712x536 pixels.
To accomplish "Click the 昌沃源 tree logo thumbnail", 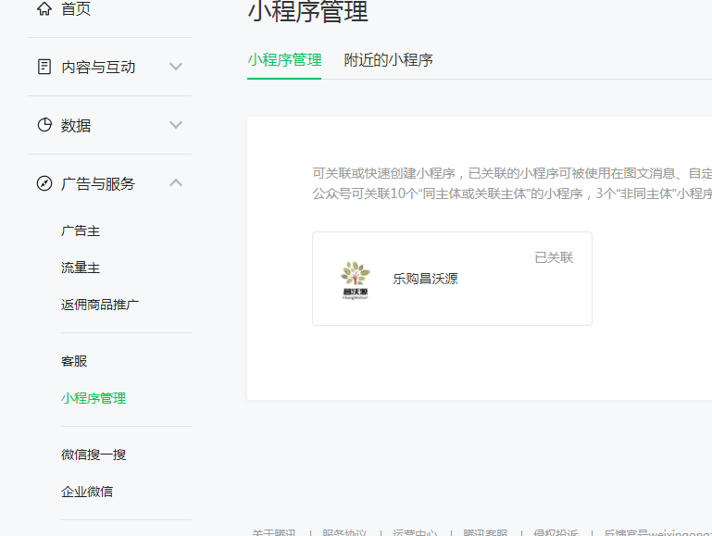I will coord(356,280).
